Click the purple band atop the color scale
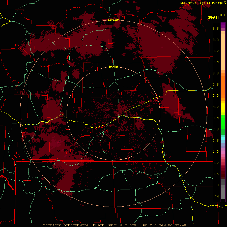The width and height of the screenshot is (227, 227). [223, 25]
